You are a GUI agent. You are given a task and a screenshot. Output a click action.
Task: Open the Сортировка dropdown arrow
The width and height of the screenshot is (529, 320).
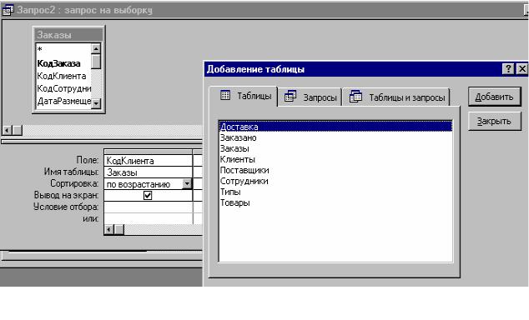tap(187, 184)
